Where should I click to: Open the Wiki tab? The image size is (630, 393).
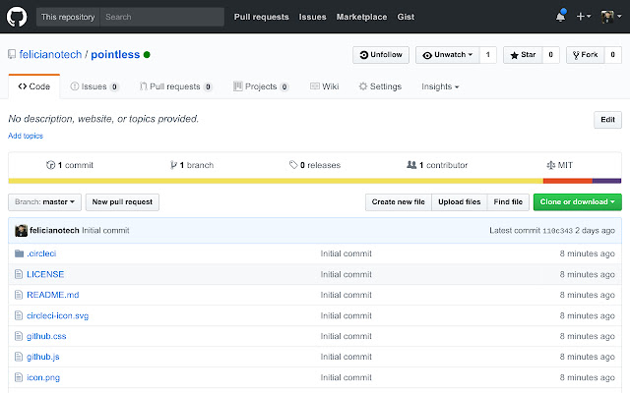325,86
